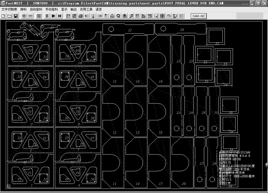Image resolution: width=268 pixels, height=193 pixels.
Task: Click the zoom window magnifier icon
Action: 156,16
